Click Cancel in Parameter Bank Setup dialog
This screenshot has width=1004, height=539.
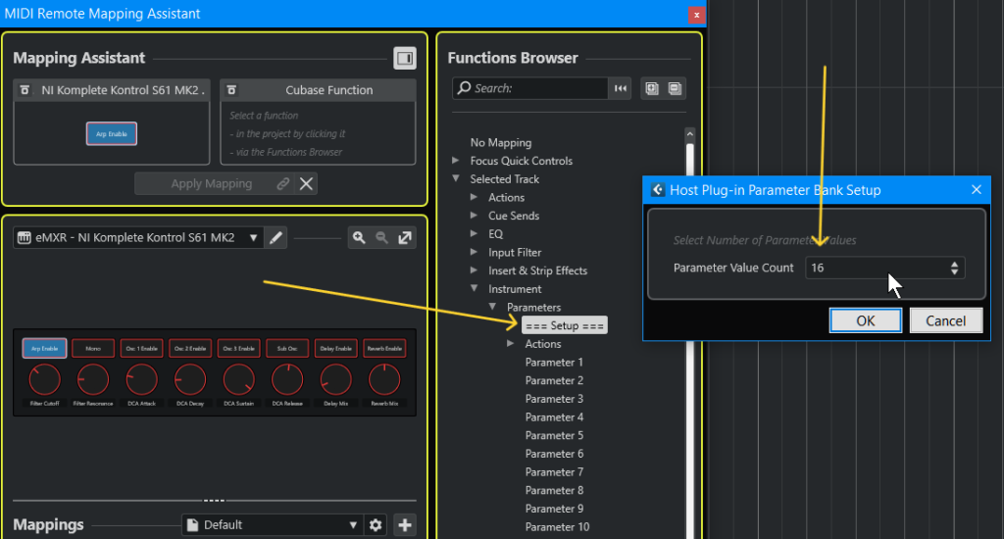[x=946, y=320]
